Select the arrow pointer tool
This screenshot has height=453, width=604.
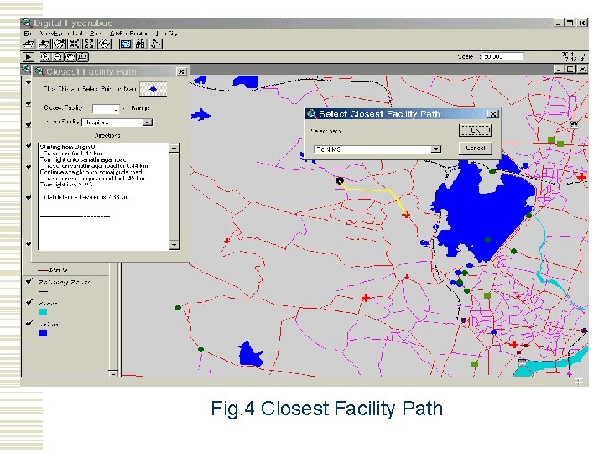tap(29, 57)
